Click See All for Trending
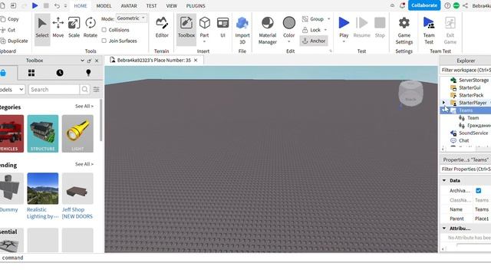 84,164
